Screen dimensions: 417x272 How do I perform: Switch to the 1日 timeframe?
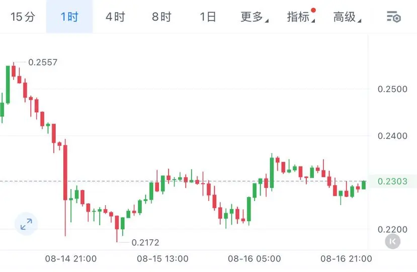click(208, 17)
